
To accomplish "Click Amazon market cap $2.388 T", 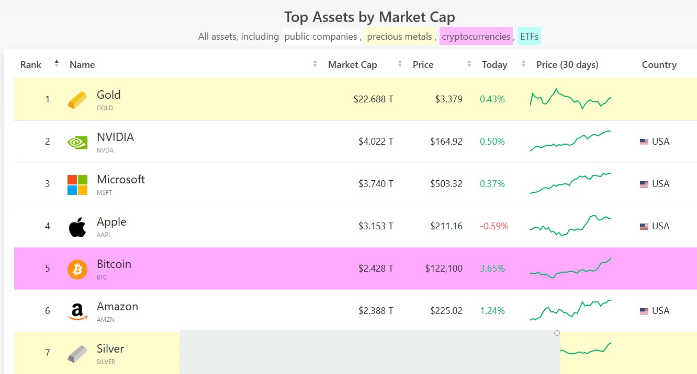I will [x=376, y=311].
